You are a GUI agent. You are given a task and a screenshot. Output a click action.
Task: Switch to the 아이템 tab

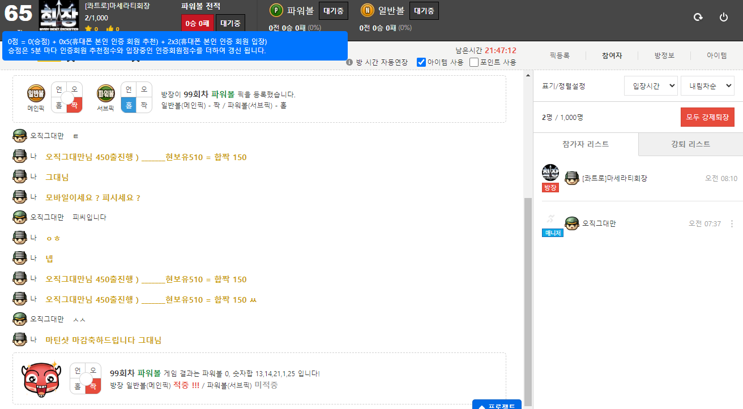pyautogui.click(x=716, y=55)
